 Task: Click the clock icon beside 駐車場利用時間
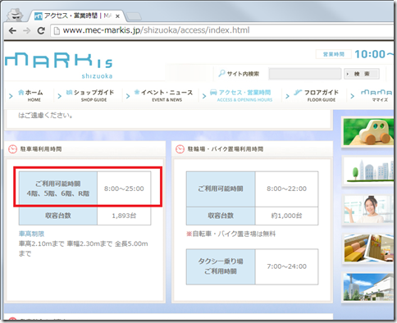pos(12,149)
